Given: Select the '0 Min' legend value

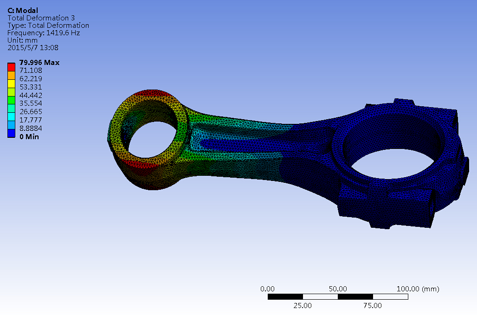Looking at the screenshot, I should pyautogui.click(x=29, y=136).
